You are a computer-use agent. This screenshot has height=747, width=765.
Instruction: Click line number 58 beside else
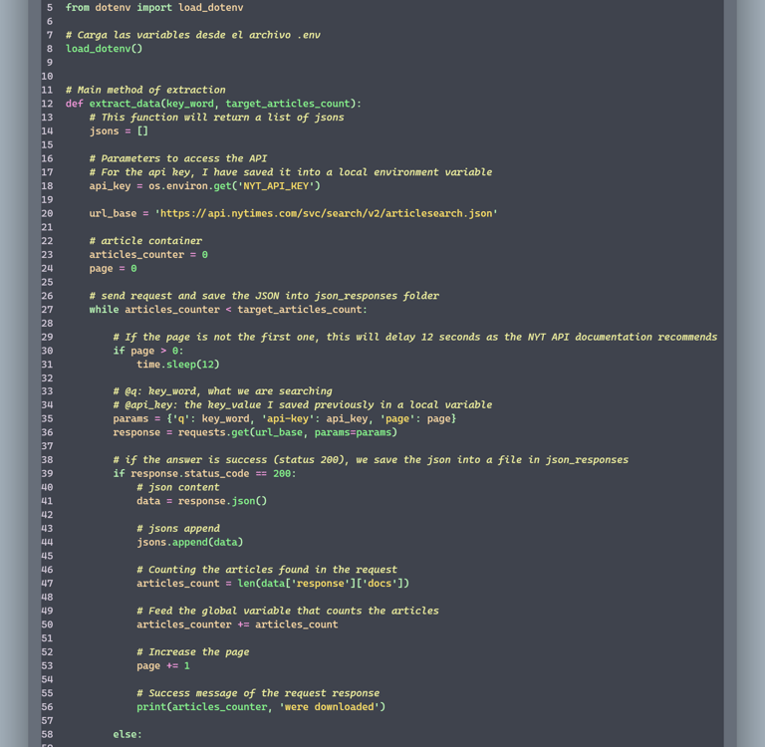click(47, 734)
